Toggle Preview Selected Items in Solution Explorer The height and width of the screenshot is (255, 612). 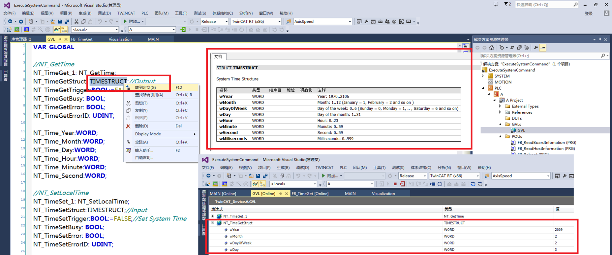543,48
